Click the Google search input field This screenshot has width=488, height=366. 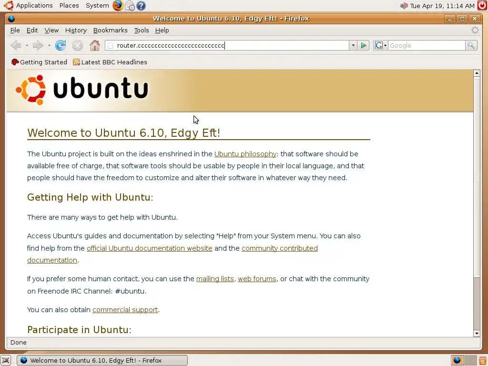click(427, 45)
